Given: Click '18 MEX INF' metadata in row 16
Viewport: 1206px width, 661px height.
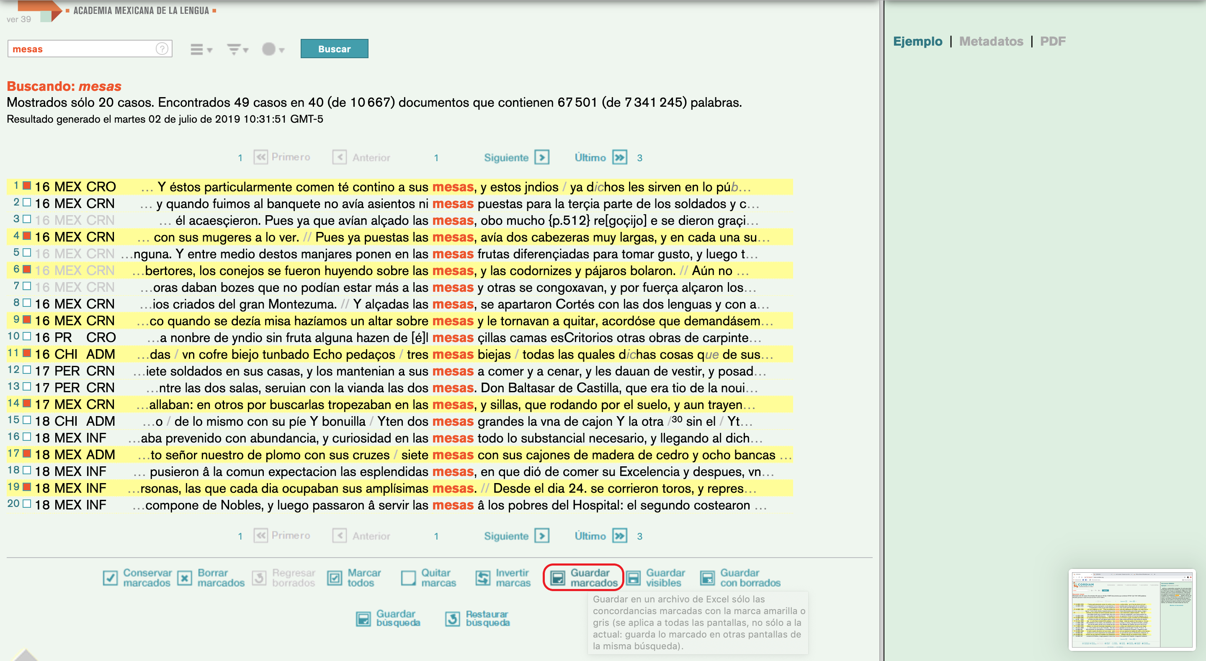Looking at the screenshot, I should click(x=71, y=438).
